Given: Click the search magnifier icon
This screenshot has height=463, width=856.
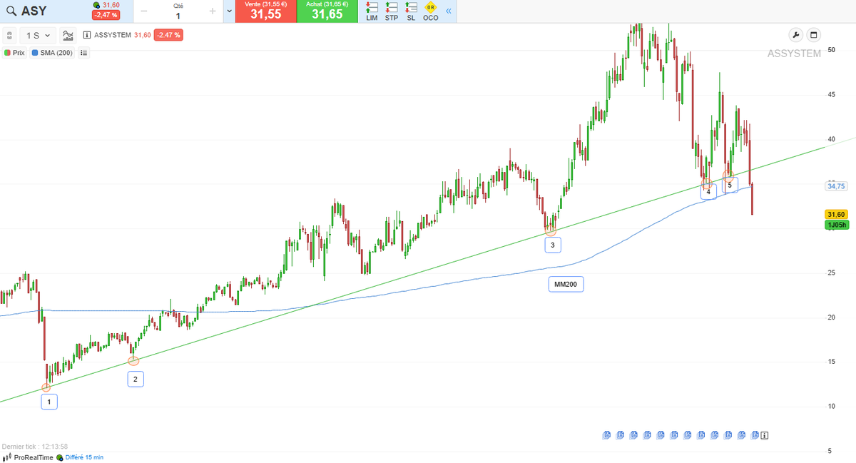Looking at the screenshot, I should click(x=11, y=11).
